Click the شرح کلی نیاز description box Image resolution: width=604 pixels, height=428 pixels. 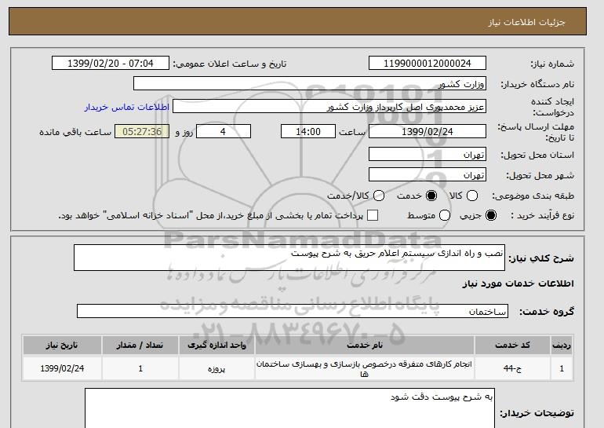click(289, 258)
